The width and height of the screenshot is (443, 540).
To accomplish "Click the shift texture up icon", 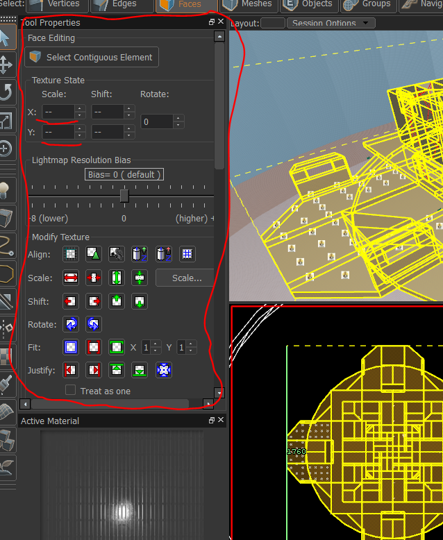I will coord(117,301).
